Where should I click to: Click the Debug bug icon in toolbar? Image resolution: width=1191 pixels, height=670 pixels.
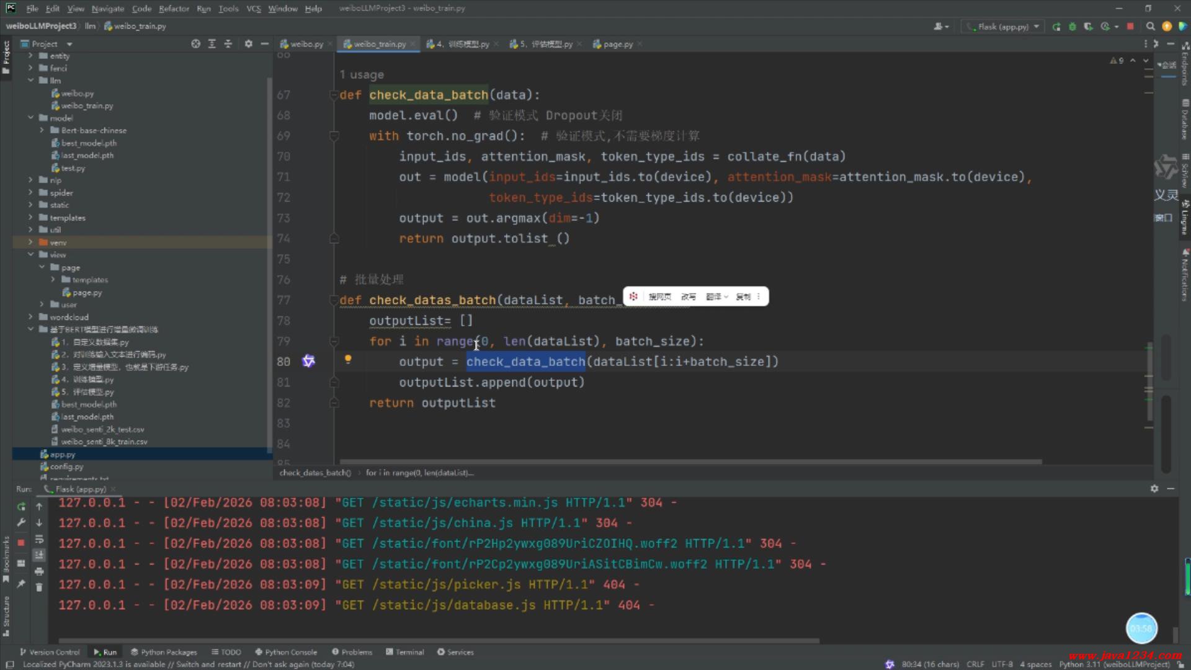1072,27
